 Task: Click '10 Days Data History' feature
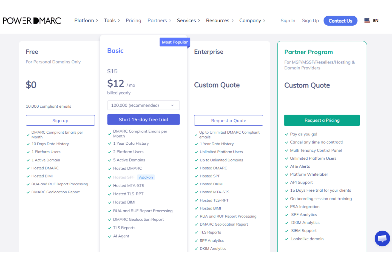[50, 144]
